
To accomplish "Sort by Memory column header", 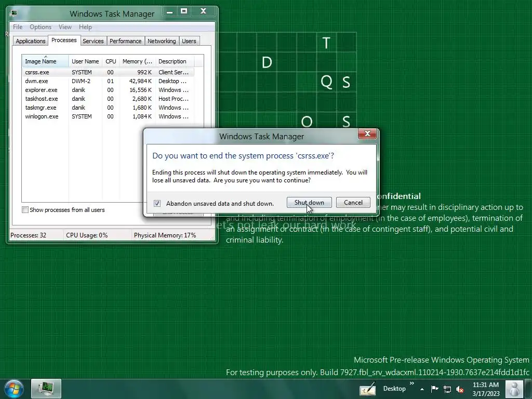I will [137, 61].
